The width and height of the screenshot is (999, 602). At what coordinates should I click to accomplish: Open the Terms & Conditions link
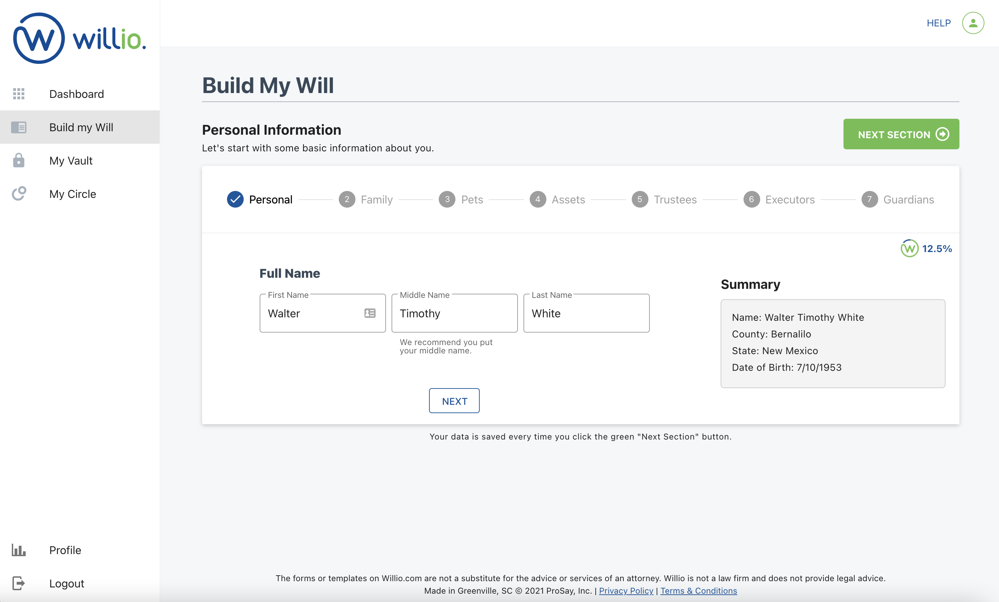tap(698, 591)
